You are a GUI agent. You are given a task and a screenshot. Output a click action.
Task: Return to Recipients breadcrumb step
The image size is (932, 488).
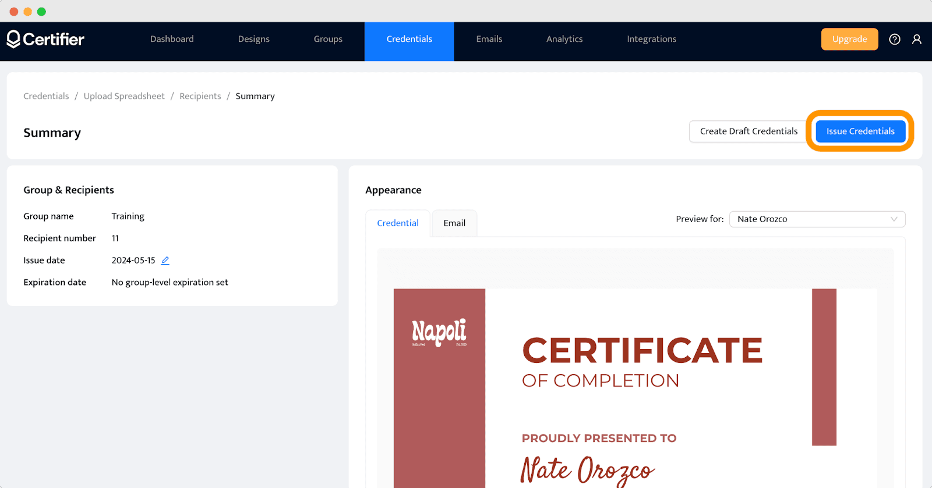click(x=200, y=96)
